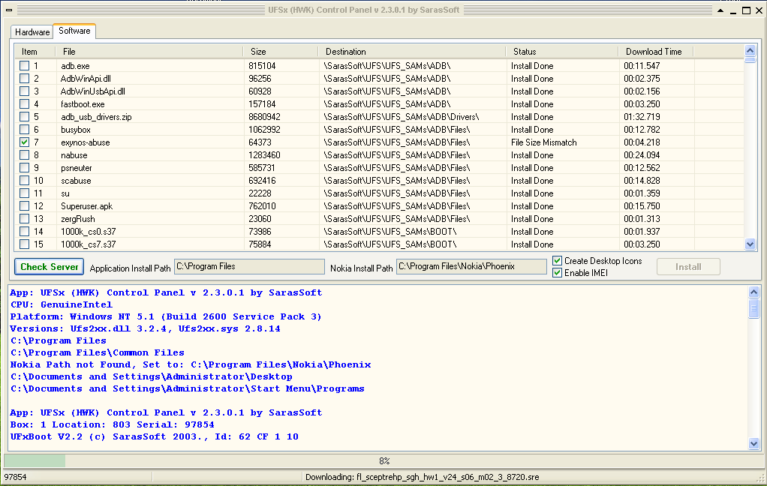Screen dimensions: 767x486
Task: Click the File Size Mismatch status cell
Action: (x=544, y=142)
